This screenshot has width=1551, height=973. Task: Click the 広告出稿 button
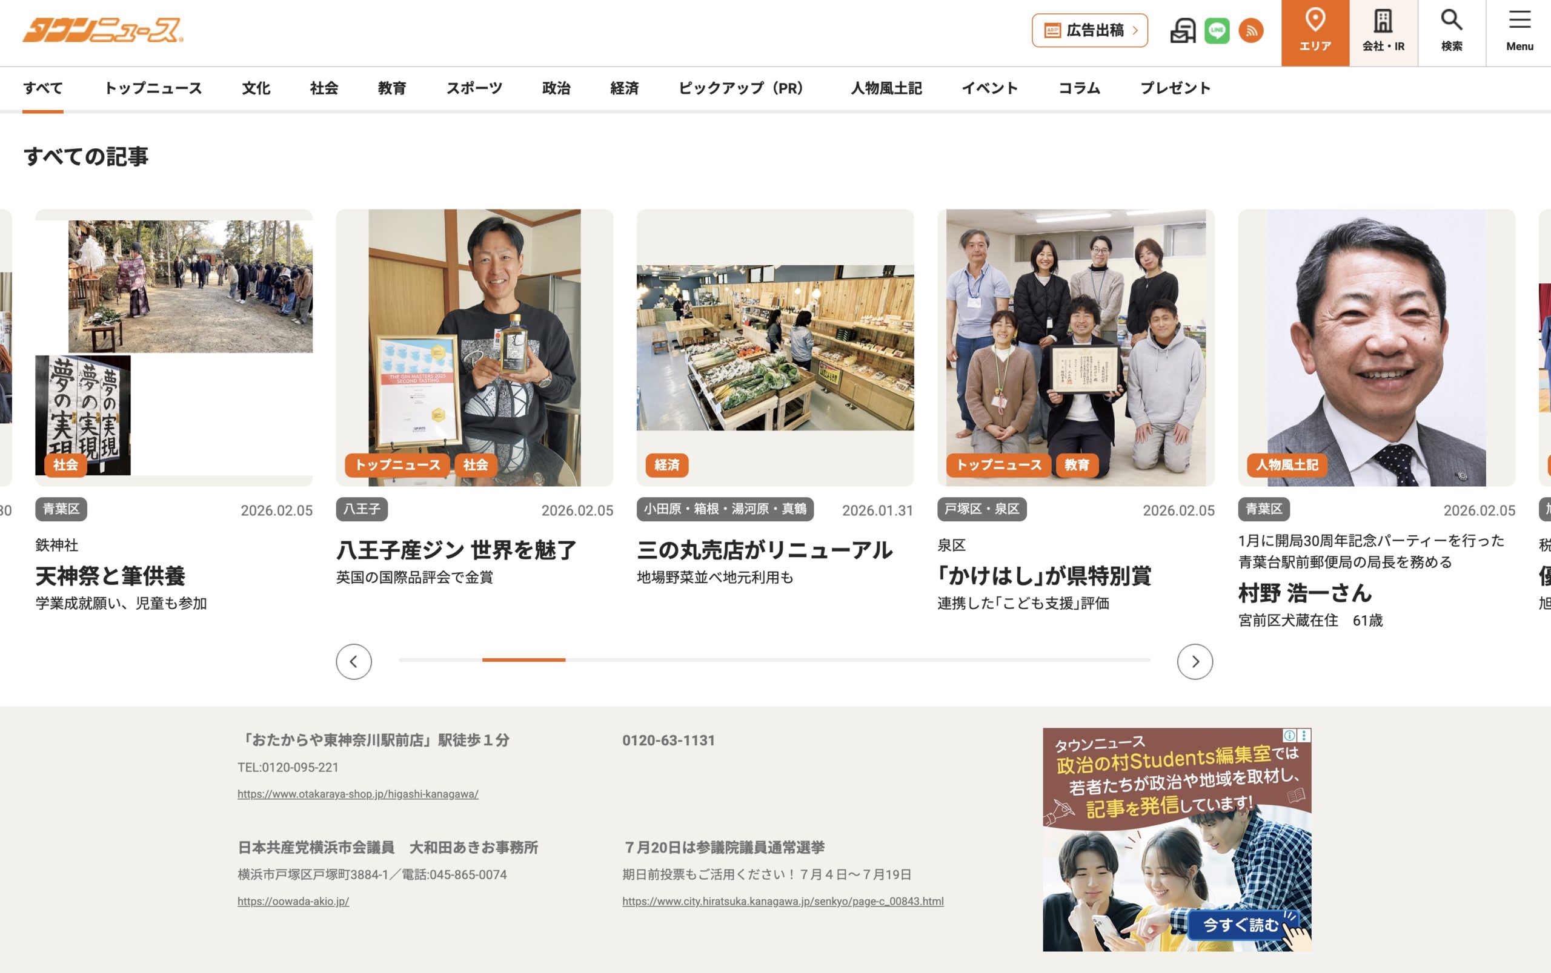[1089, 30]
